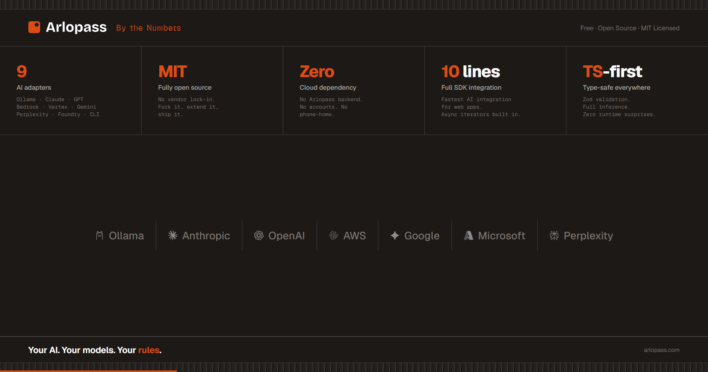Click the Ollama llama icon

point(100,235)
